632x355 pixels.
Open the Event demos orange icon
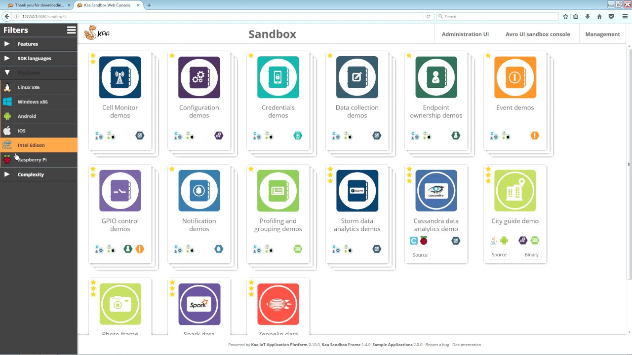[515, 77]
